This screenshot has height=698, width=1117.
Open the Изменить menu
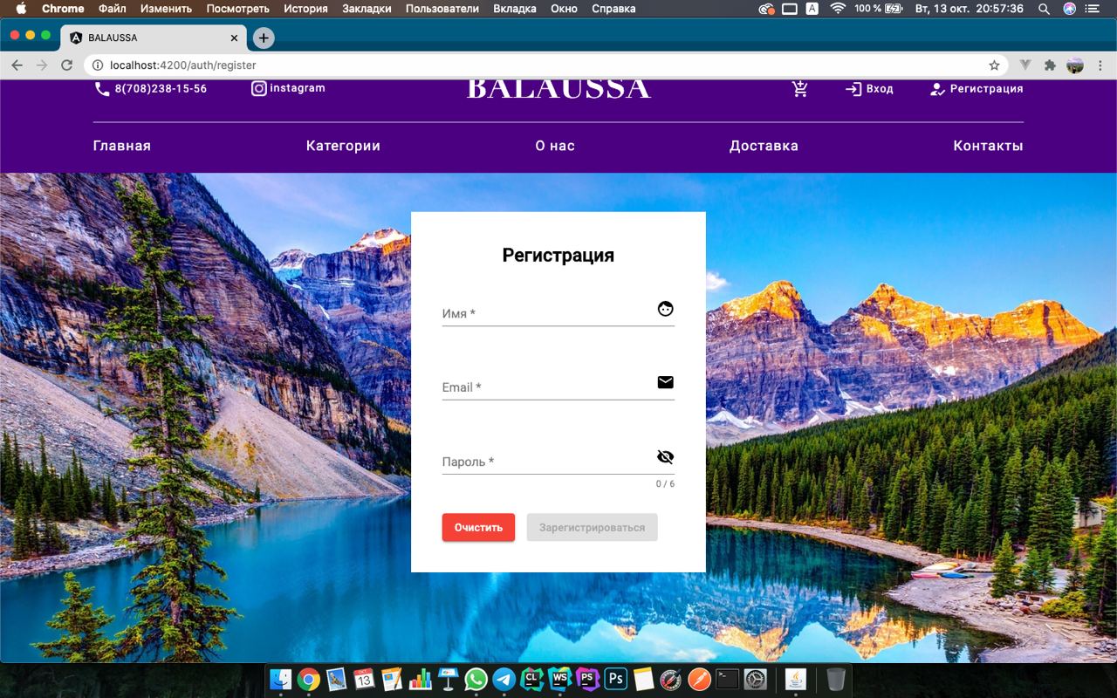point(166,9)
